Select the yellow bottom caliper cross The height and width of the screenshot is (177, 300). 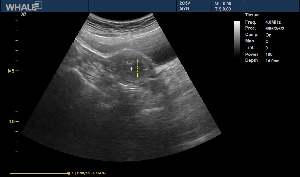pyautogui.click(x=137, y=75)
